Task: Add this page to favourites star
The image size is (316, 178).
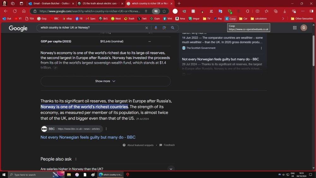Action: point(164,11)
